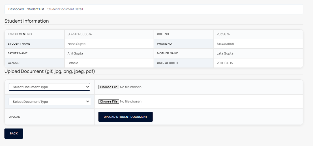Screen dimensions: 313x146
Task: Click Upload Student Document button
Action: pos(125,117)
